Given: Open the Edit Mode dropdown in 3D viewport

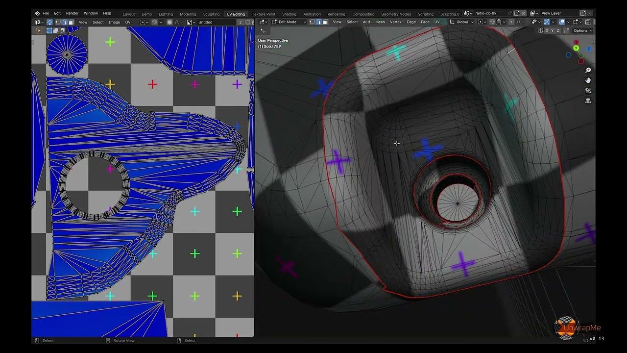Looking at the screenshot, I should point(289,22).
